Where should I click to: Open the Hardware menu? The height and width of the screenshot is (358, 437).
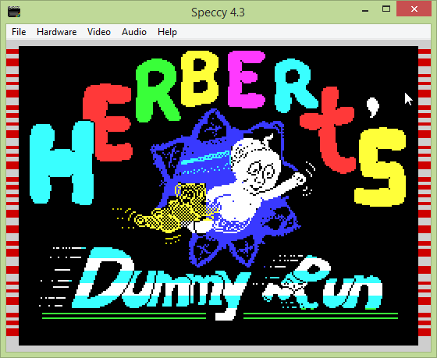tap(56, 32)
